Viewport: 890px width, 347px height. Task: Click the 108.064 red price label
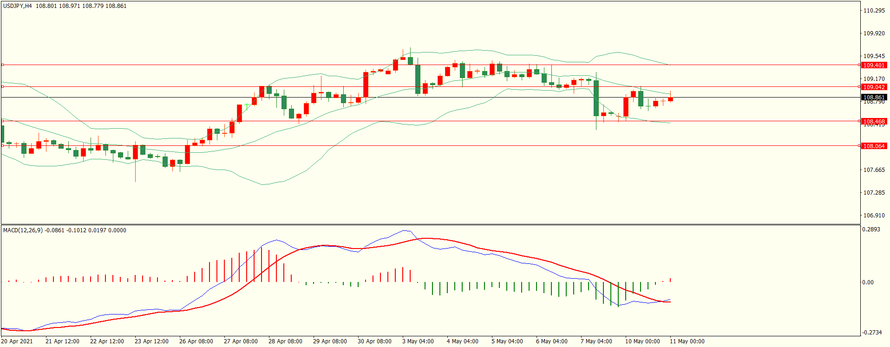(x=874, y=146)
